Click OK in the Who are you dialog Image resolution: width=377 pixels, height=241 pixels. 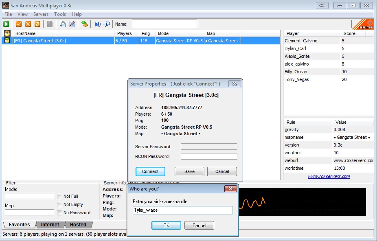166,226
